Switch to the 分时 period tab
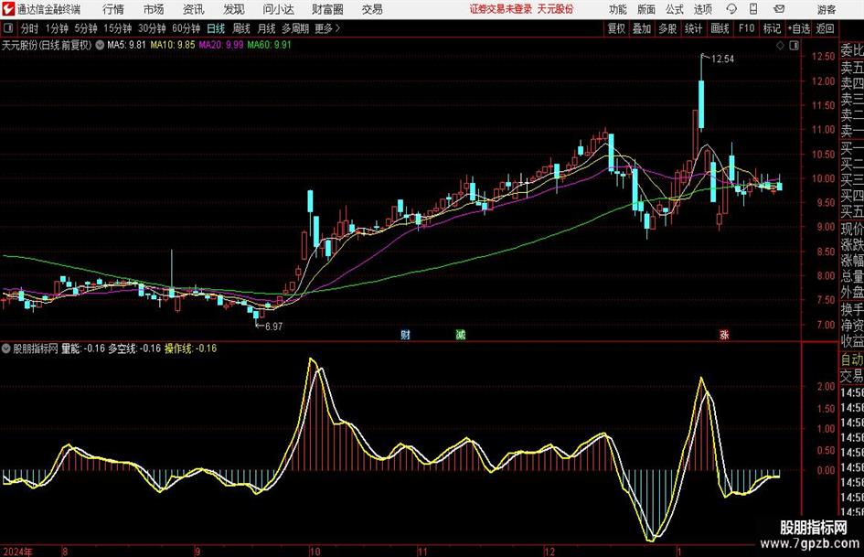The height and width of the screenshot is (557, 864). point(29,28)
